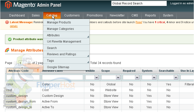This screenshot has height=112, width=194.
Task: Open the Reports menu
Action: point(150,15)
